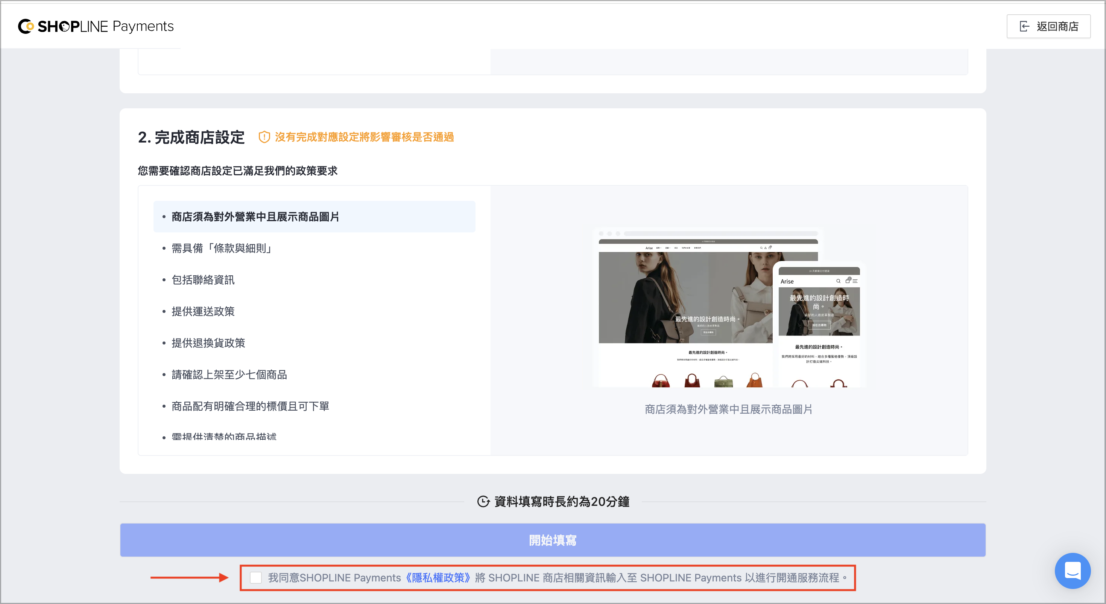Click the 開始填寫 button

click(553, 540)
